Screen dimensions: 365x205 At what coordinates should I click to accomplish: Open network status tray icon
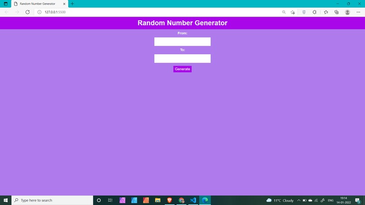(x=316, y=200)
